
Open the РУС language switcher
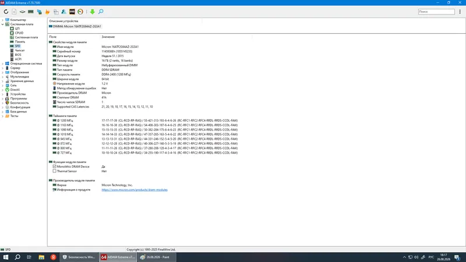(x=431, y=257)
